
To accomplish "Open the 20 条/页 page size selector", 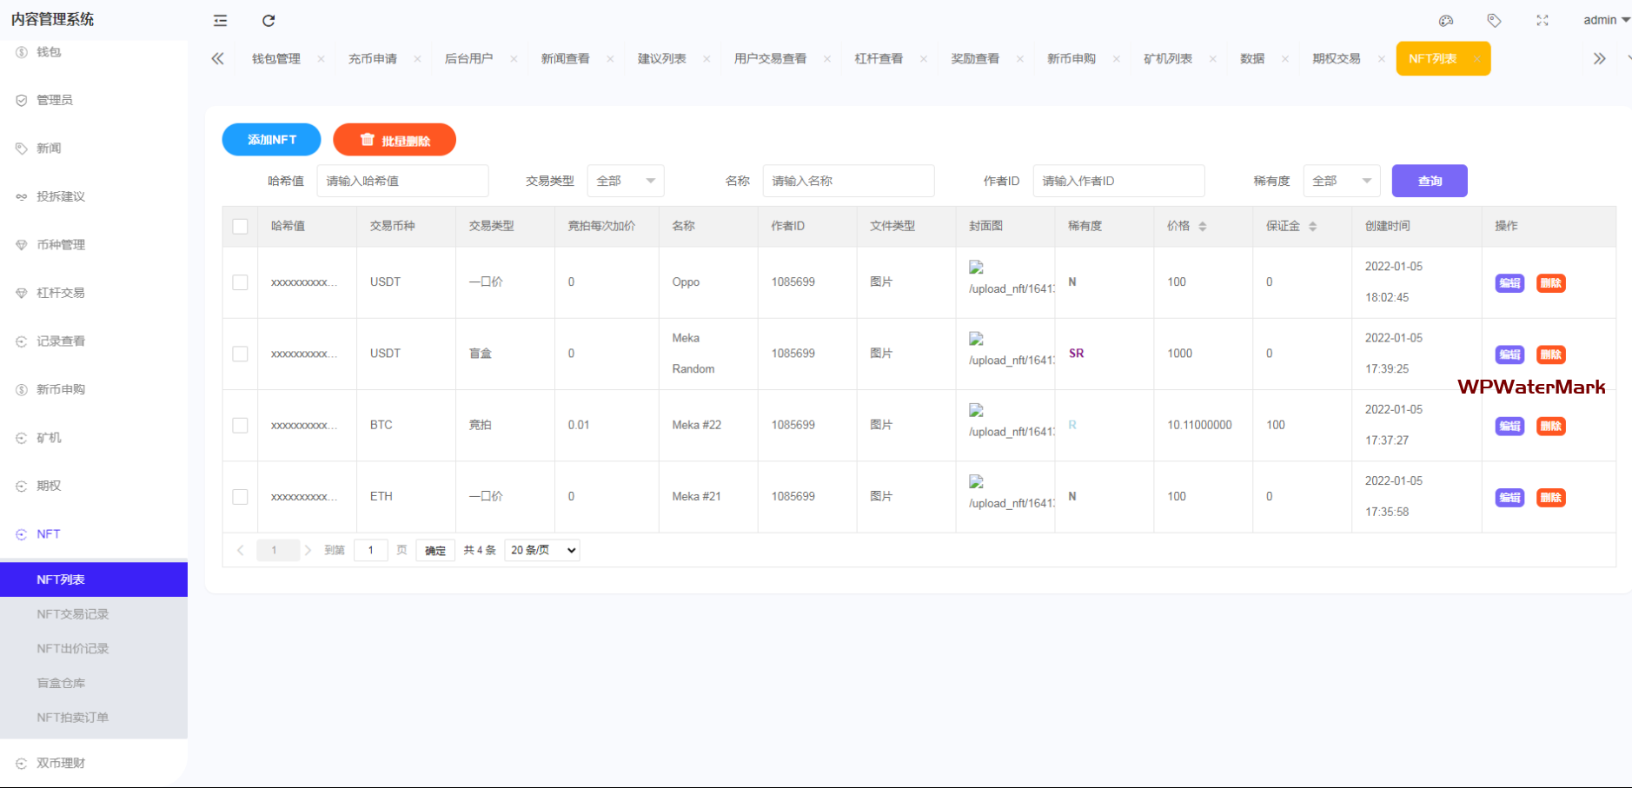I will coord(542,550).
